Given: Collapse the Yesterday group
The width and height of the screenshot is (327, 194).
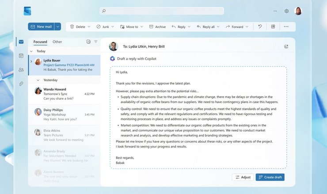Looking at the screenshot, I should (38, 80).
